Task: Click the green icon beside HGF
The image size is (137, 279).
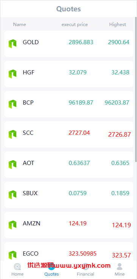Action: [x=12, y=74]
